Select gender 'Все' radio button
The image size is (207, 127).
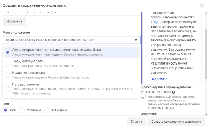point(5,110)
